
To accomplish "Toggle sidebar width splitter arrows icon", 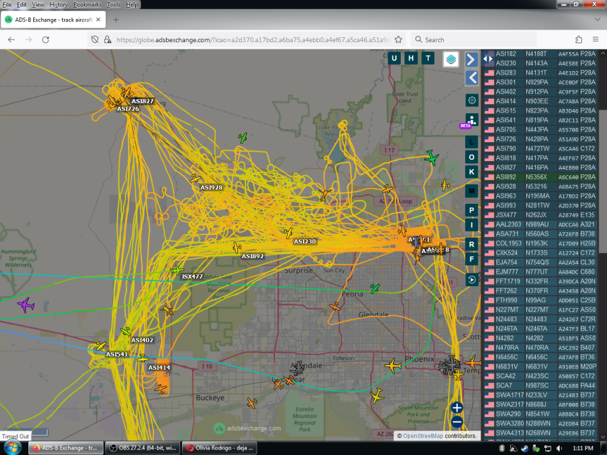I will click(x=488, y=59).
